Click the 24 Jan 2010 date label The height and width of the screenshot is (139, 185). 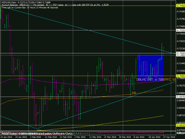[21, 137]
